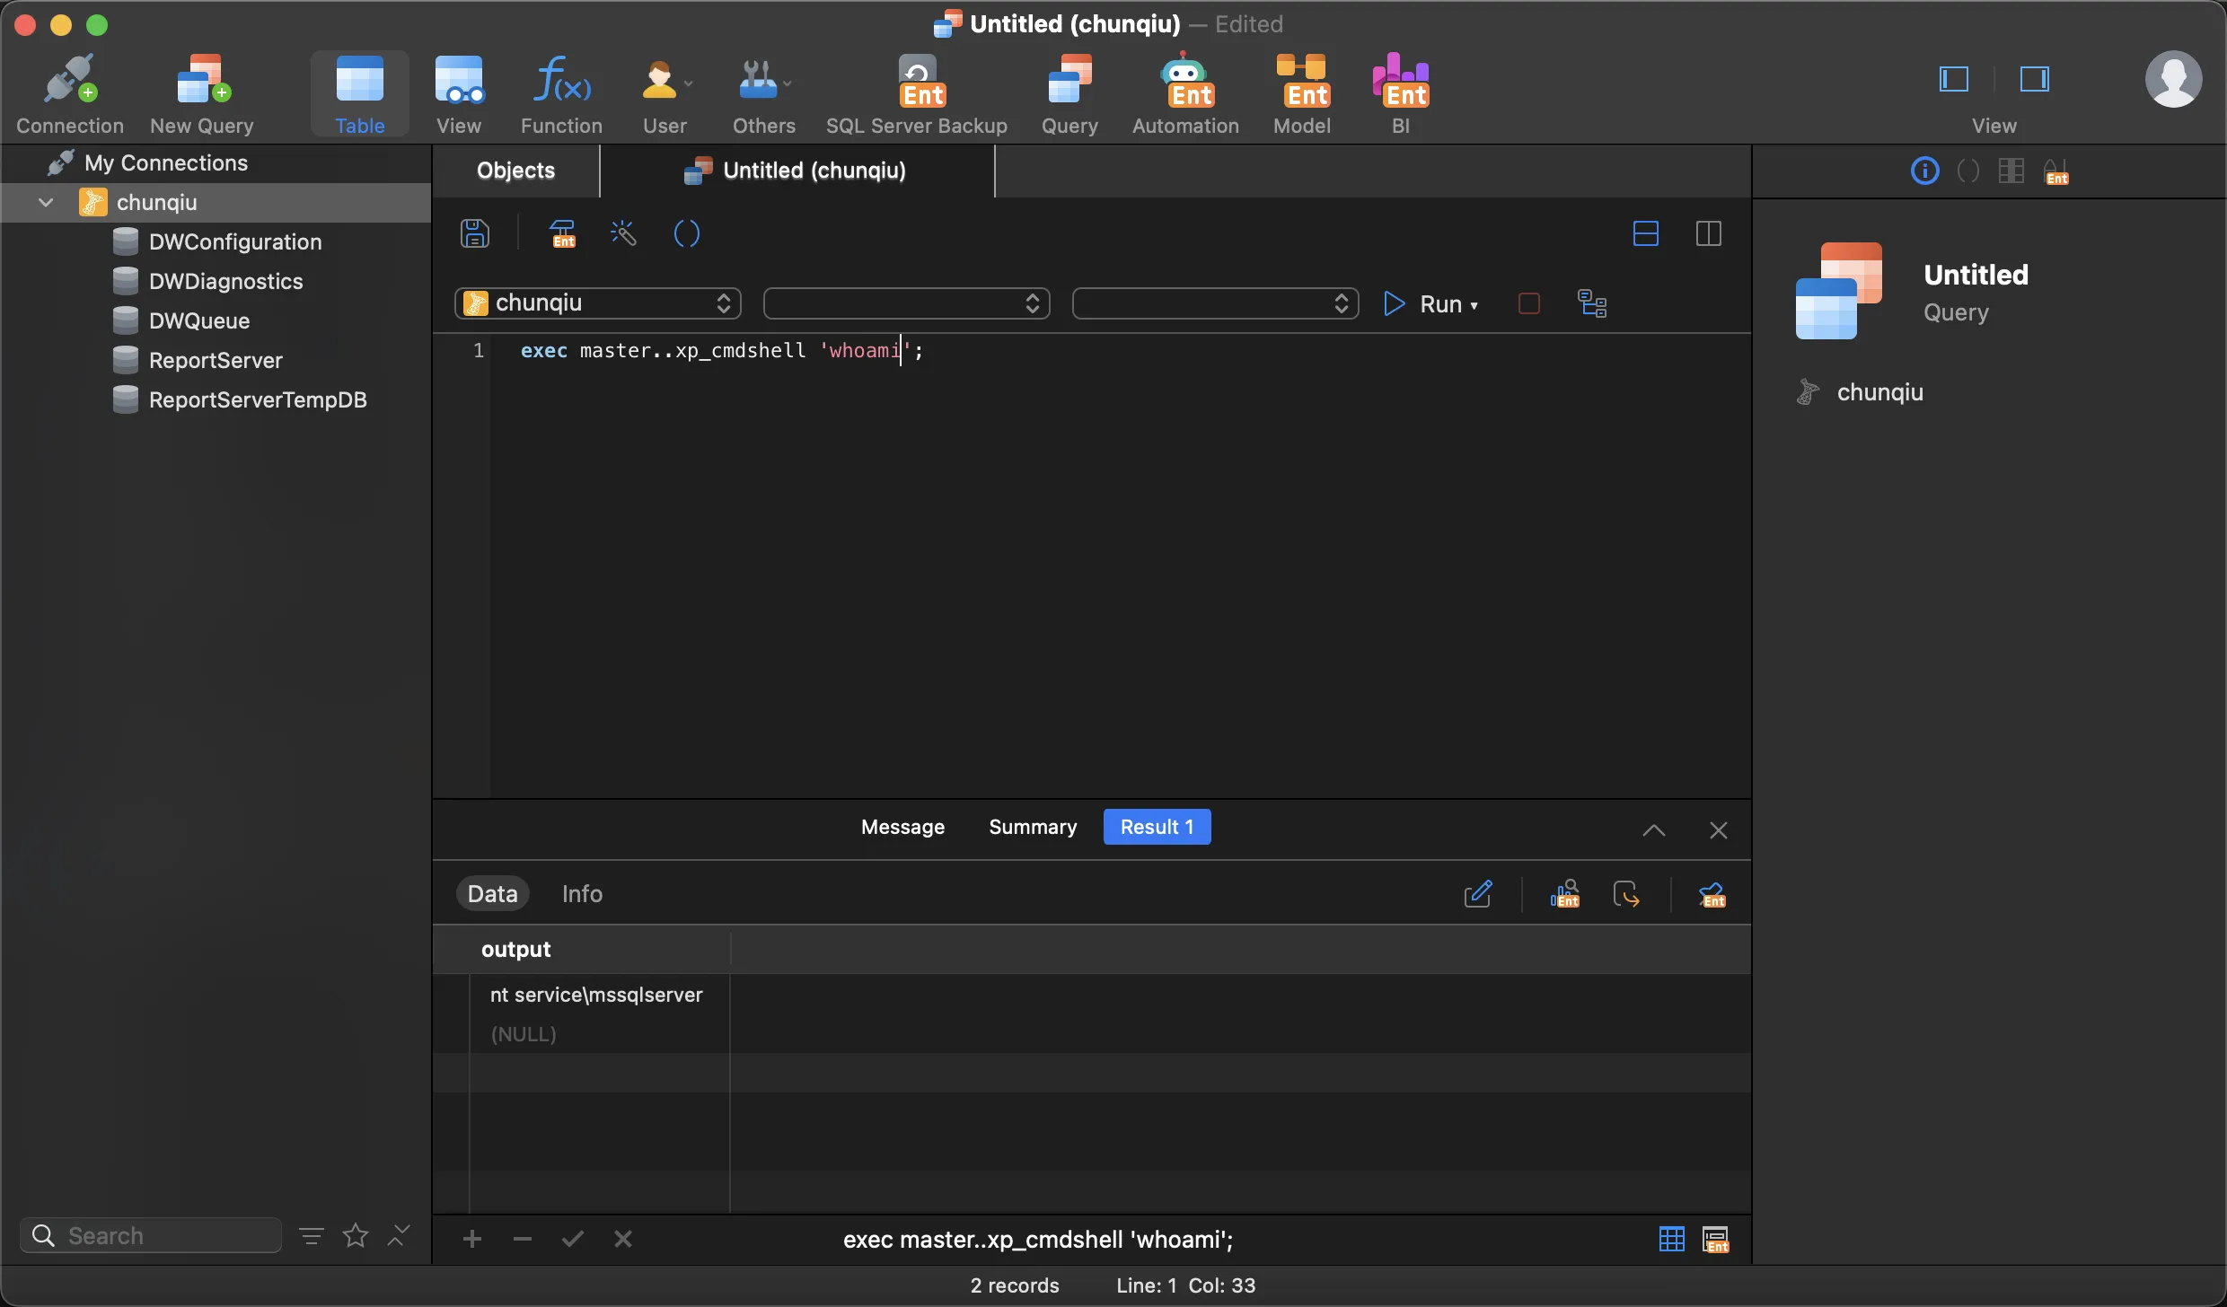Open the Run button dropdown arrow
Viewport: 2227px width, 1307px height.
[x=1474, y=305]
